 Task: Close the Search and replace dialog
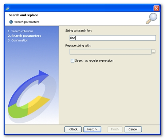click(156, 8)
